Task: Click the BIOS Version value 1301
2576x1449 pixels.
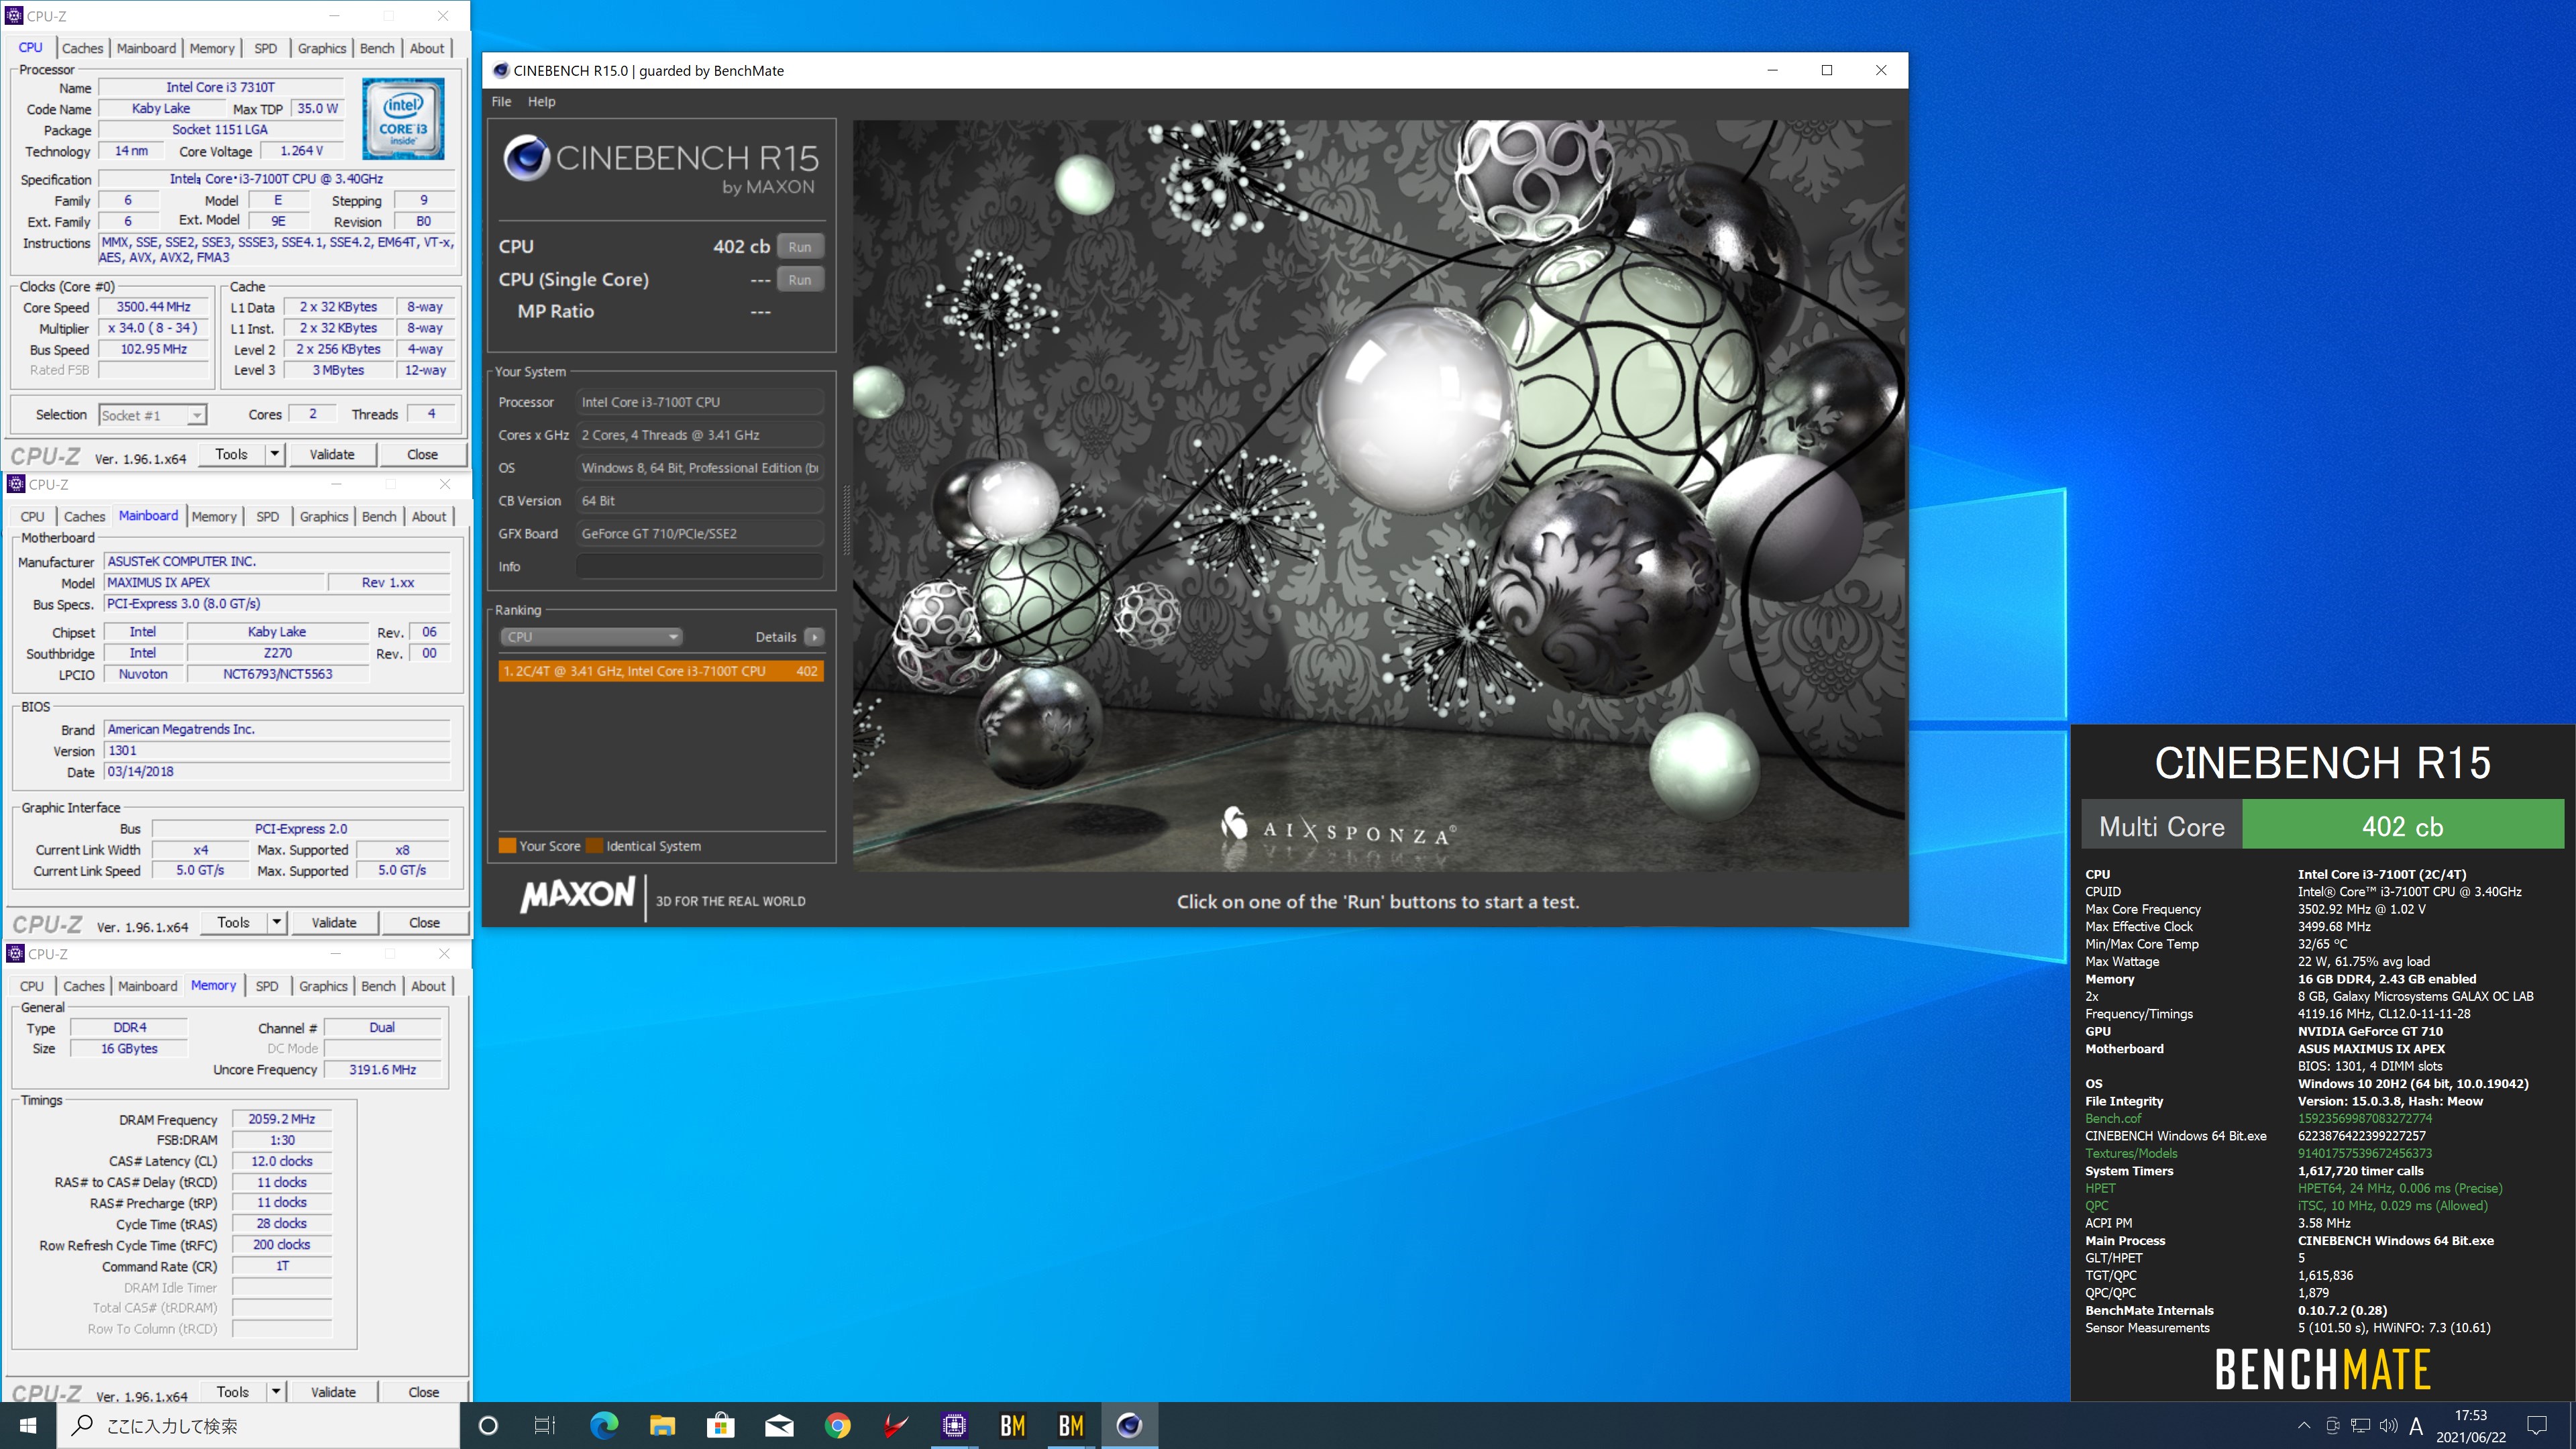Action: tap(277, 750)
